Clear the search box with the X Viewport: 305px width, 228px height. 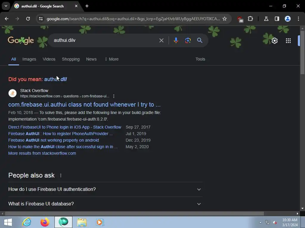pos(161,40)
